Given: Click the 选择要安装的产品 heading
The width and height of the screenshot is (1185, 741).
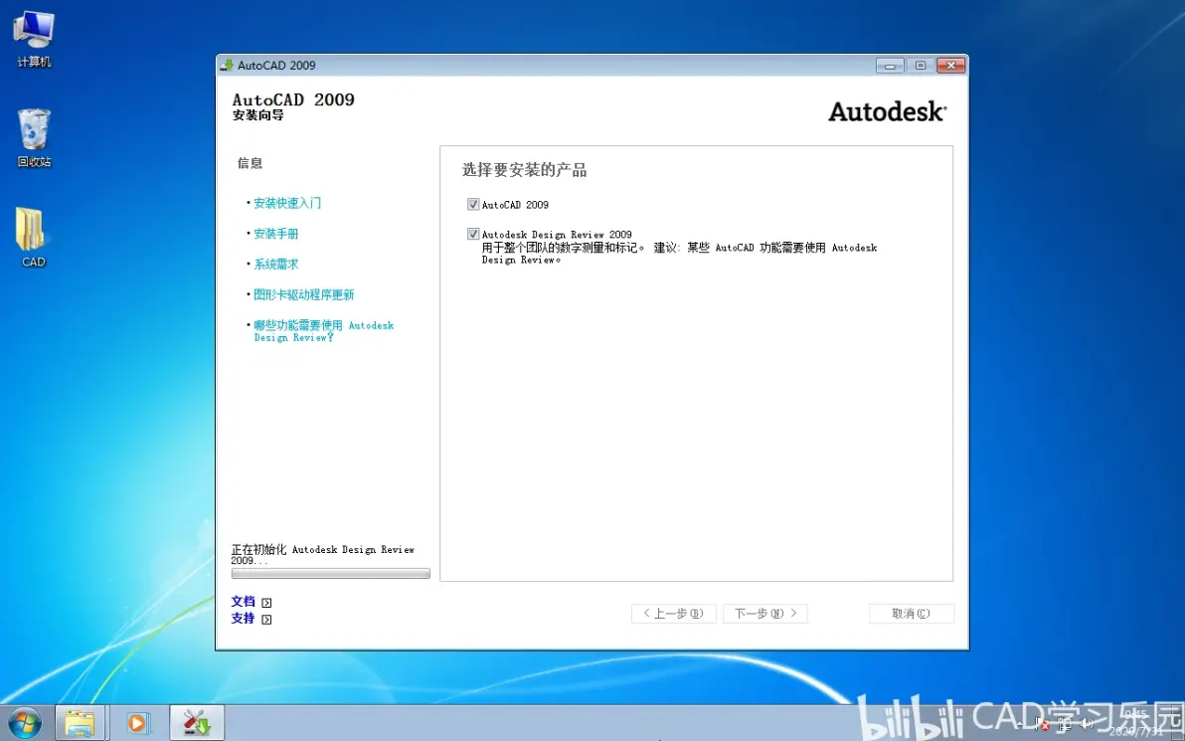Looking at the screenshot, I should [x=525, y=170].
